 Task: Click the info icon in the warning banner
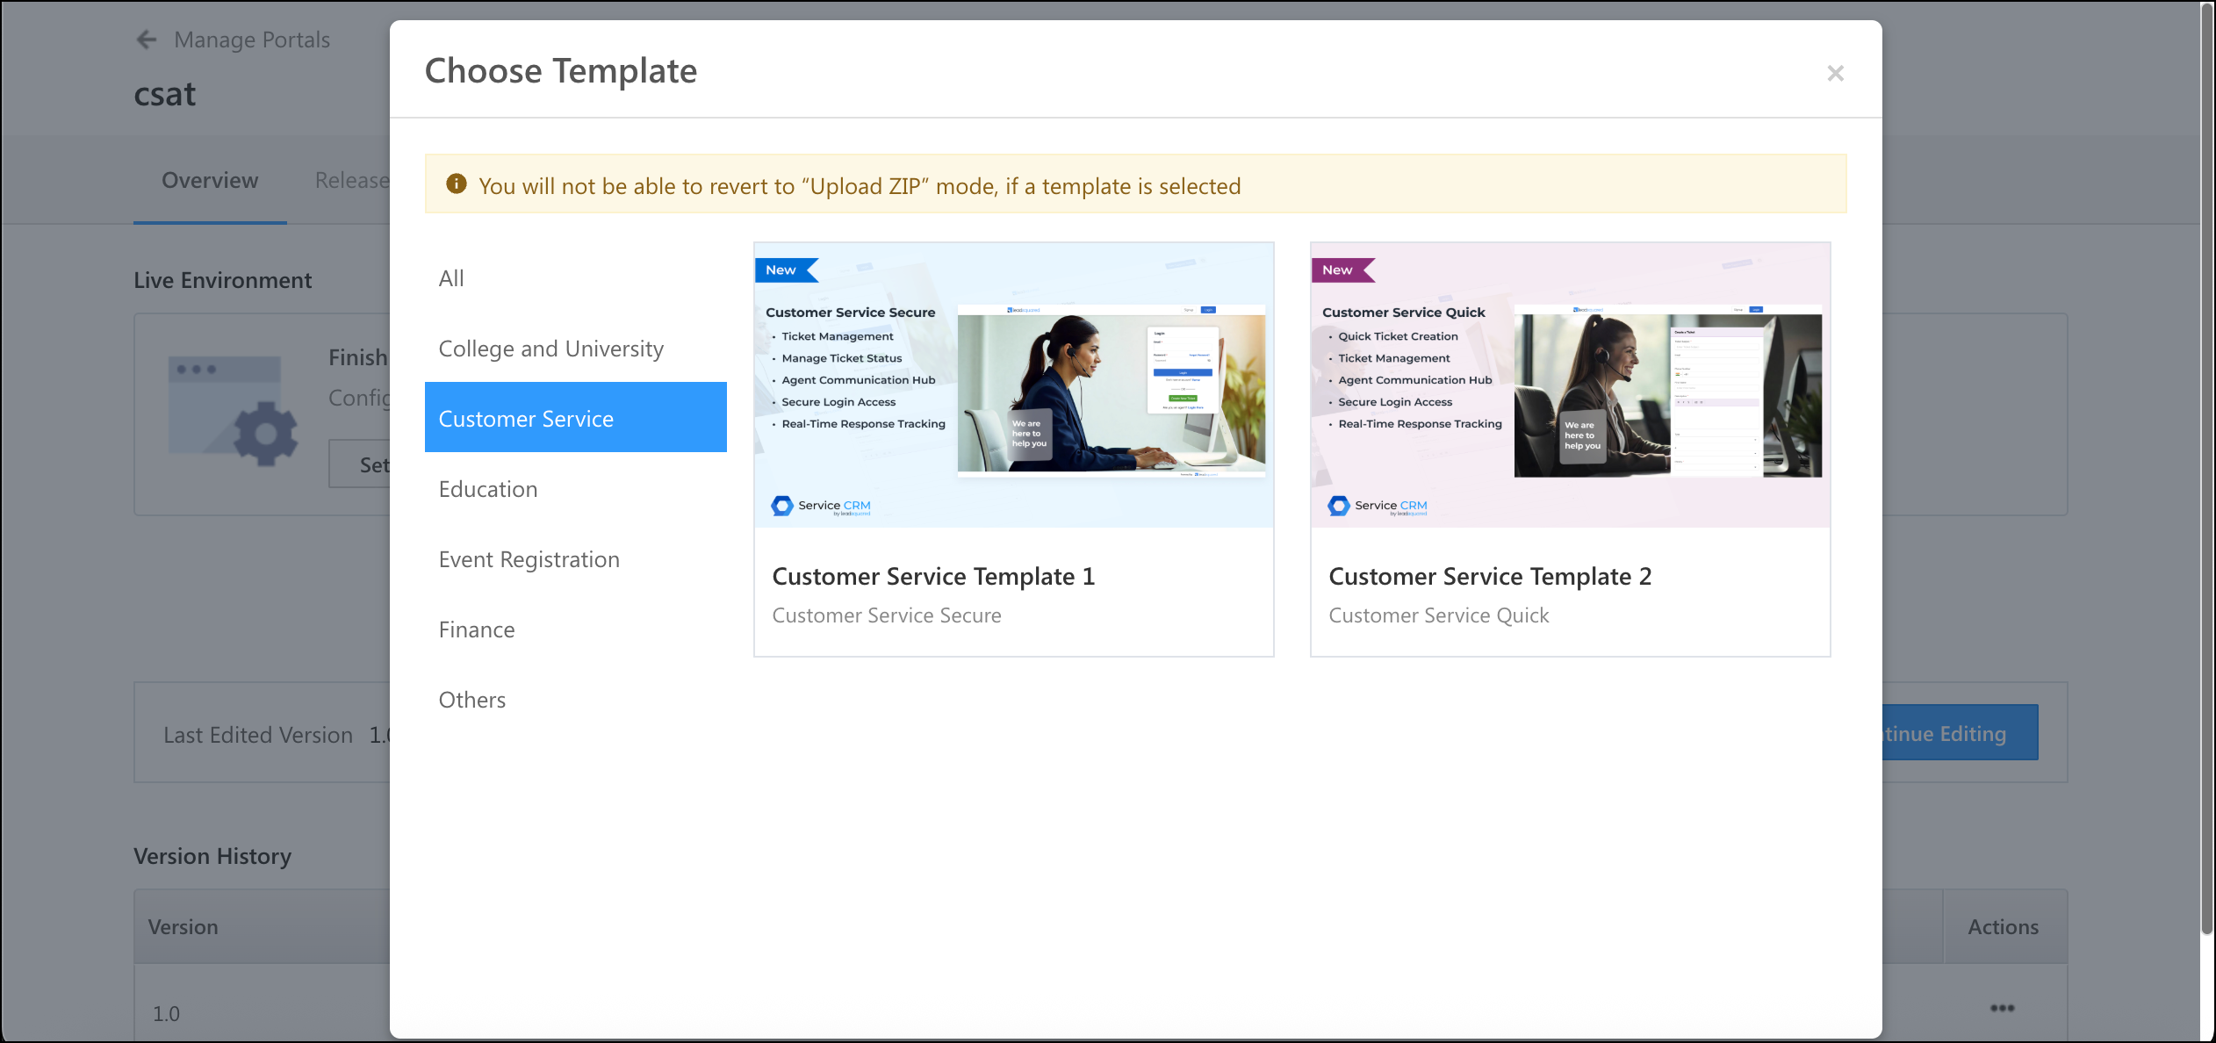click(x=457, y=184)
